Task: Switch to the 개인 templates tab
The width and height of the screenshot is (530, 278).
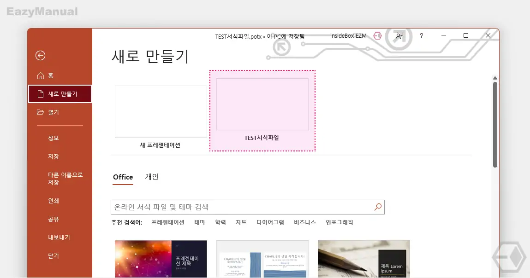Action: tap(152, 177)
